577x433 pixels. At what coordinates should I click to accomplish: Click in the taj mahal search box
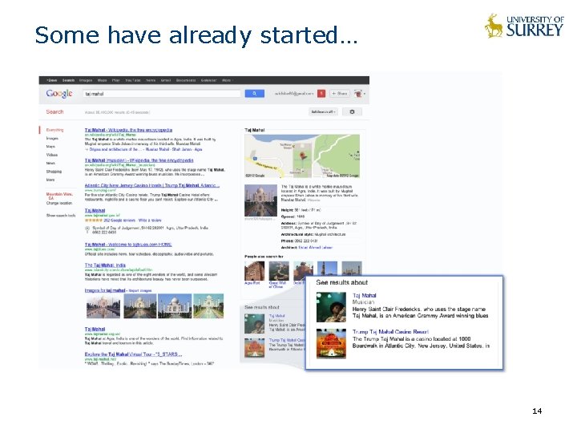162,94
